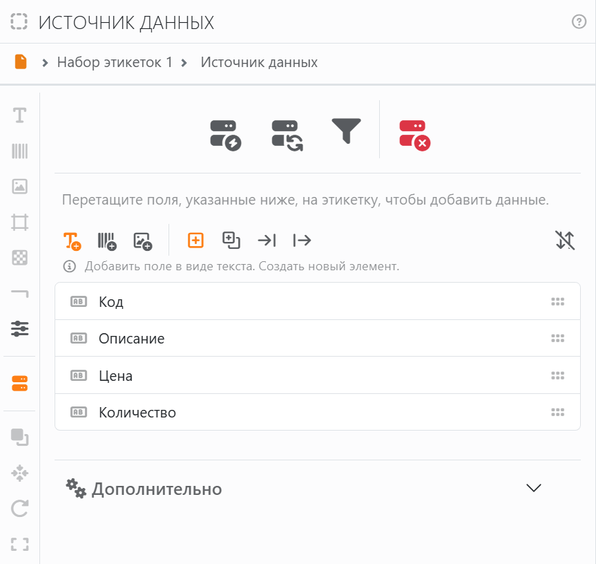Click the Дополнительно section heading
This screenshot has width=596, height=564.
[x=157, y=489]
